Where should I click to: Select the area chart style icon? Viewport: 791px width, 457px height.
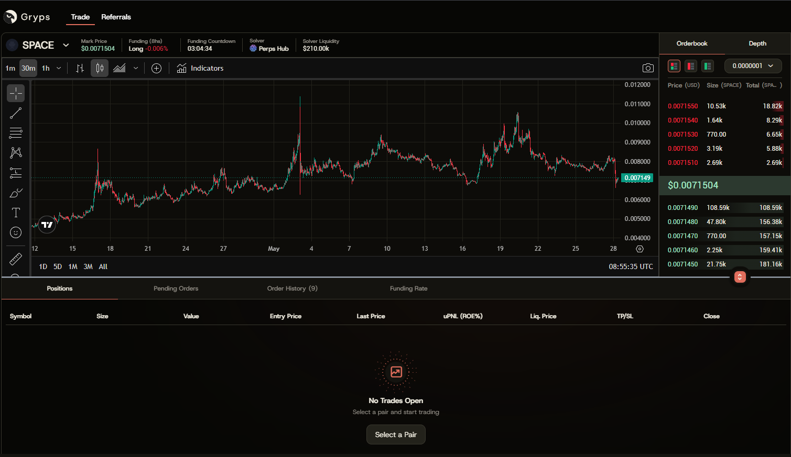120,68
